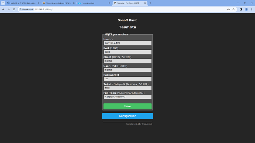Switch to the 'Mein Hichi IR Wifi in HA' tab
This screenshot has width=255, height=143.
(x=23, y=3)
